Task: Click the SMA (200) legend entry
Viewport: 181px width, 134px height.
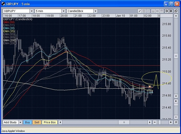Action: click(x=10, y=40)
